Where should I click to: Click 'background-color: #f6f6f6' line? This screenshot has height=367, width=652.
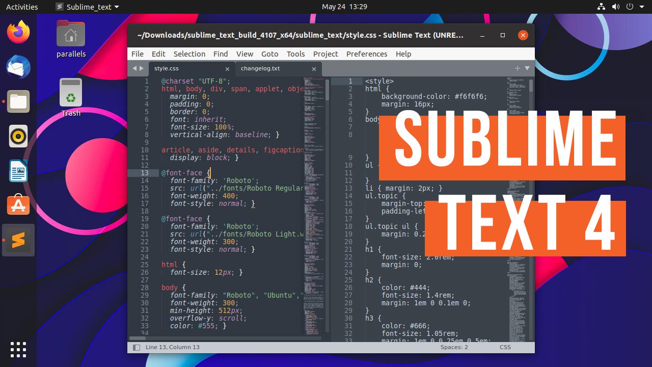(x=434, y=96)
